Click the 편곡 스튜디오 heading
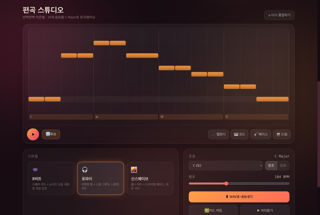This screenshot has width=320, height=215. pos(43,10)
